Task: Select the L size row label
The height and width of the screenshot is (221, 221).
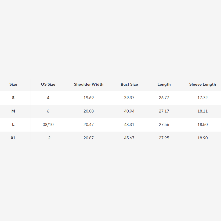Action: pos(13,125)
